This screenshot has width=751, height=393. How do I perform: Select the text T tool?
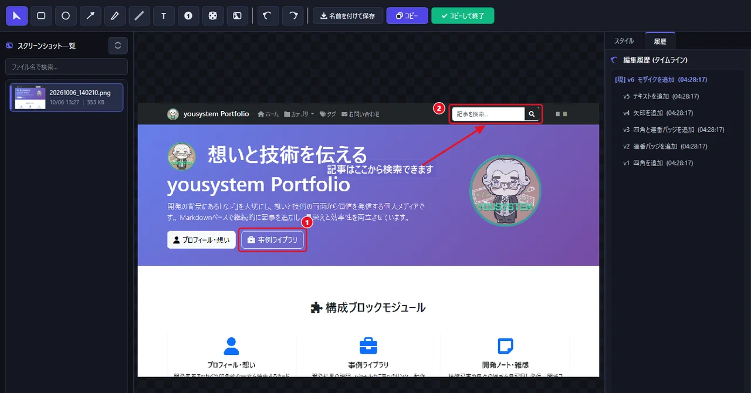[x=164, y=16]
